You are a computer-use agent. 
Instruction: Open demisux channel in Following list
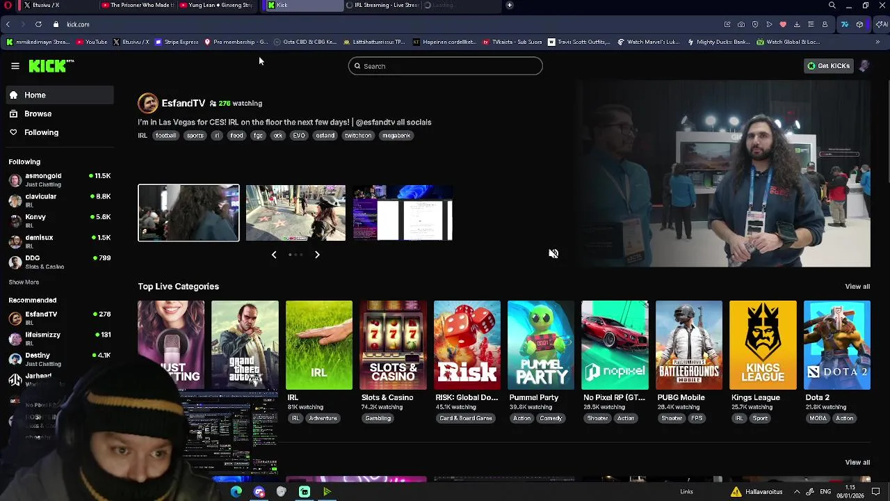point(60,241)
